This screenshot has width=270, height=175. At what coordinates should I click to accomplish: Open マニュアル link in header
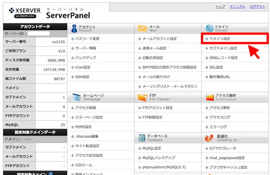[x=237, y=7]
